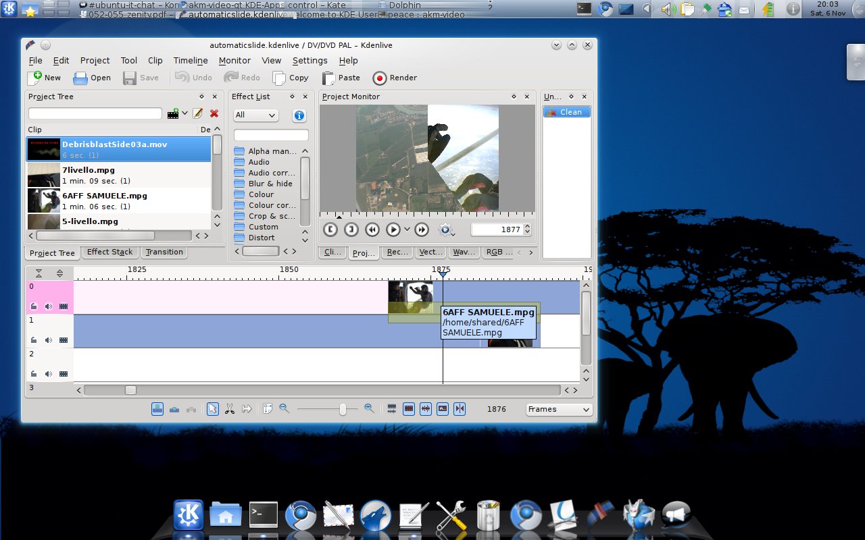Open a project with the Open icon
Screen dimensions: 865x540
(x=80, y=78)
